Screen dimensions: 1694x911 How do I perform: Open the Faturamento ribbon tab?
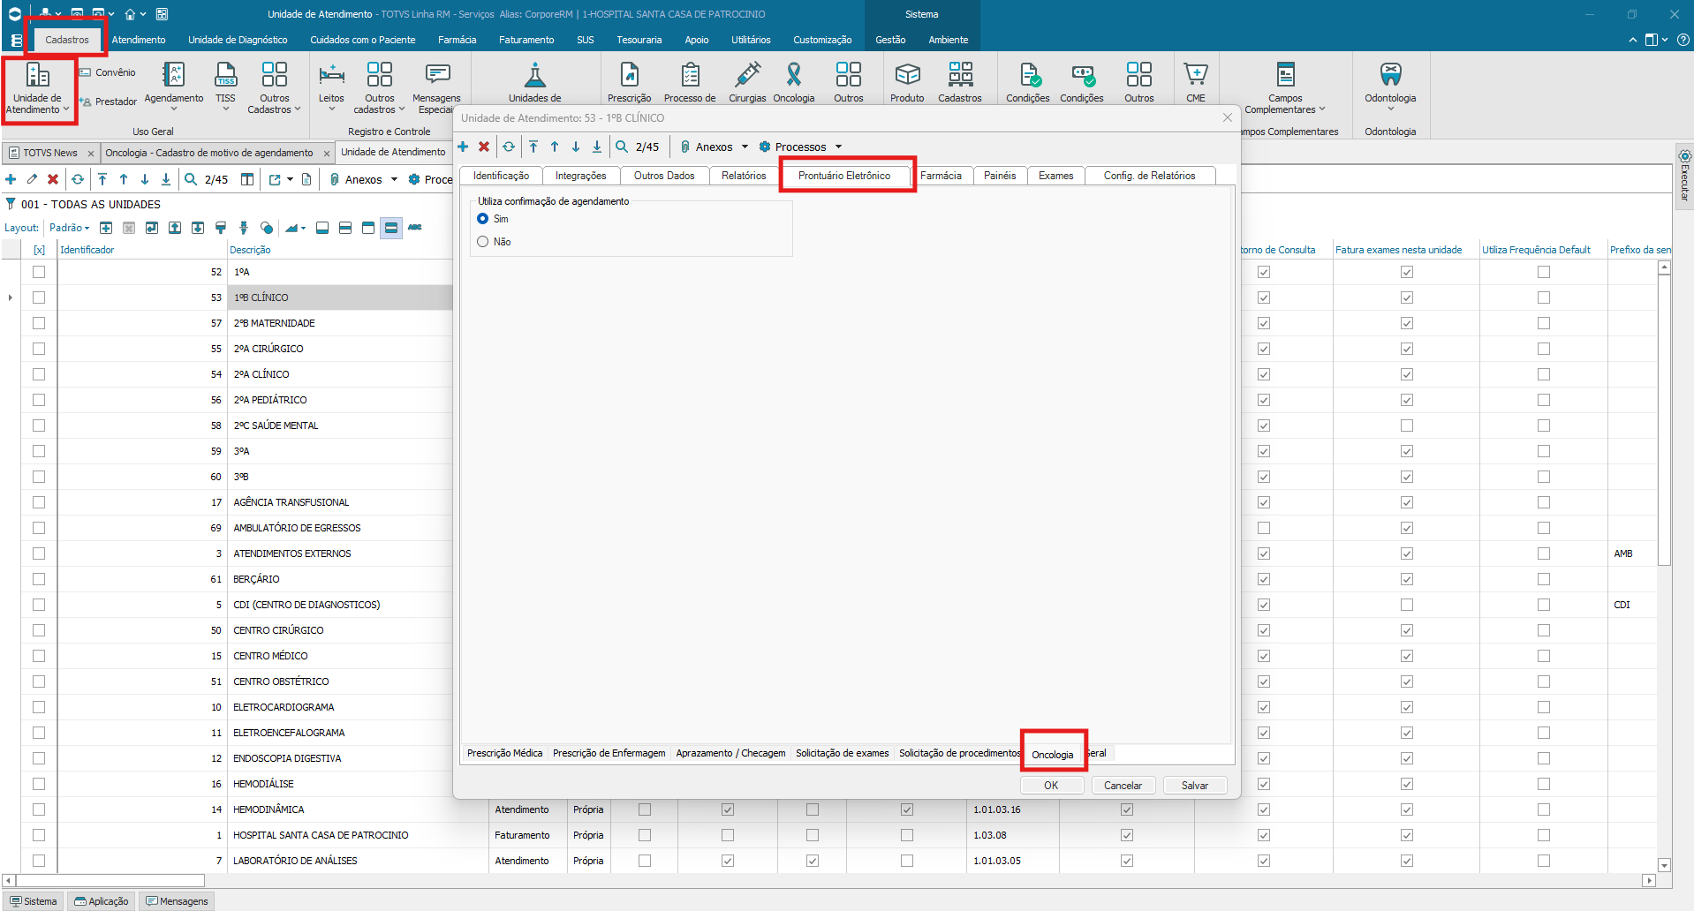(x=526, y=40)
